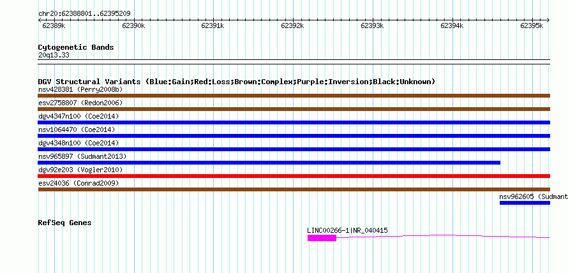The image size is (568, 273).
Task: Click the blue dgv4348n100 (Coe2014) gain bar
Action: pyautogui.click(x=294, y=149)
